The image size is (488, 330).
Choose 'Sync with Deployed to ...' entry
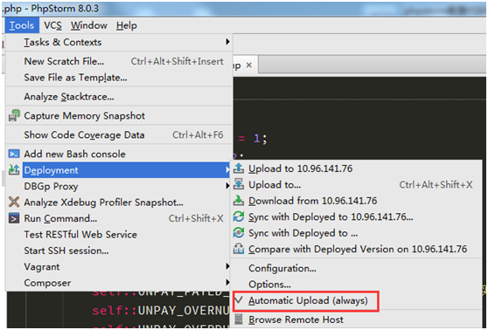click(x=356, y=233)
